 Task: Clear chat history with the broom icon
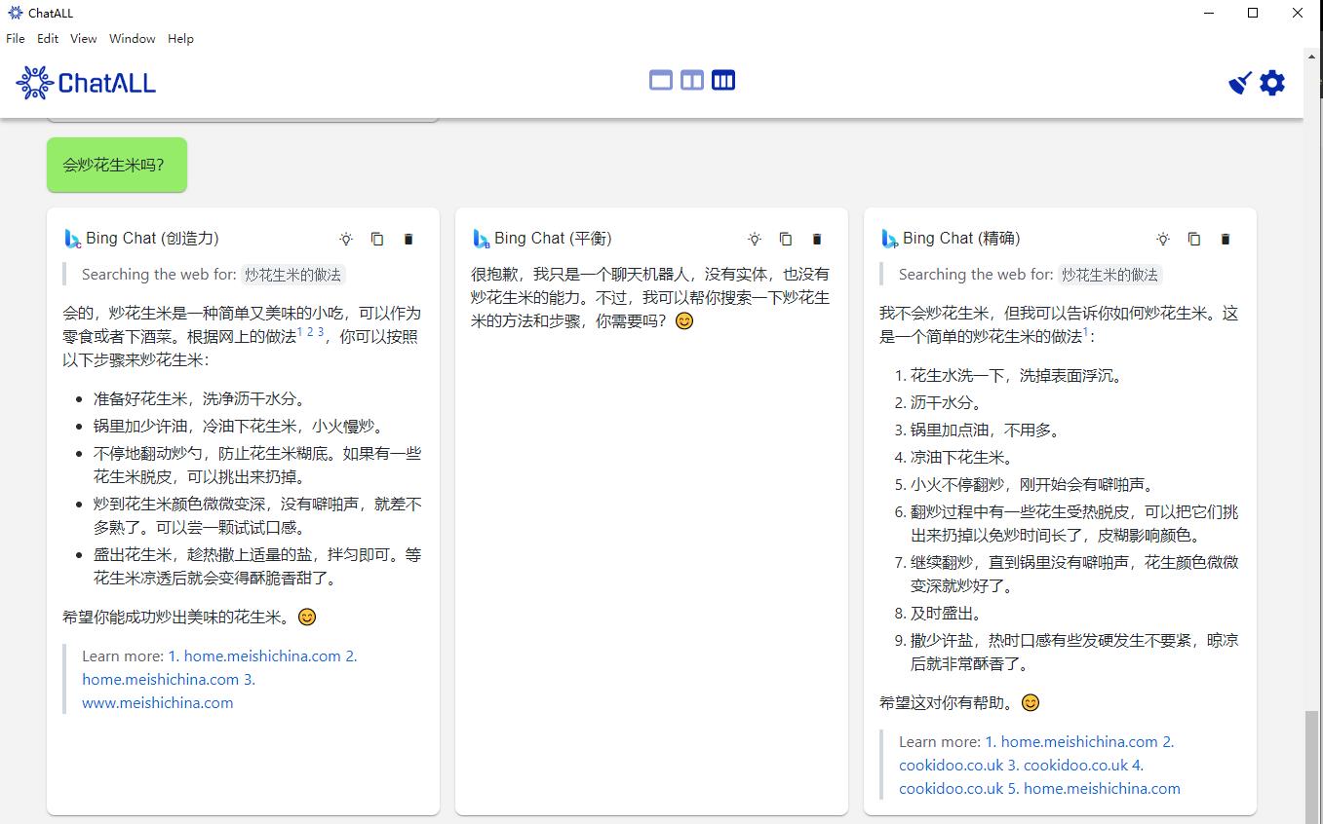point(1240,83)
